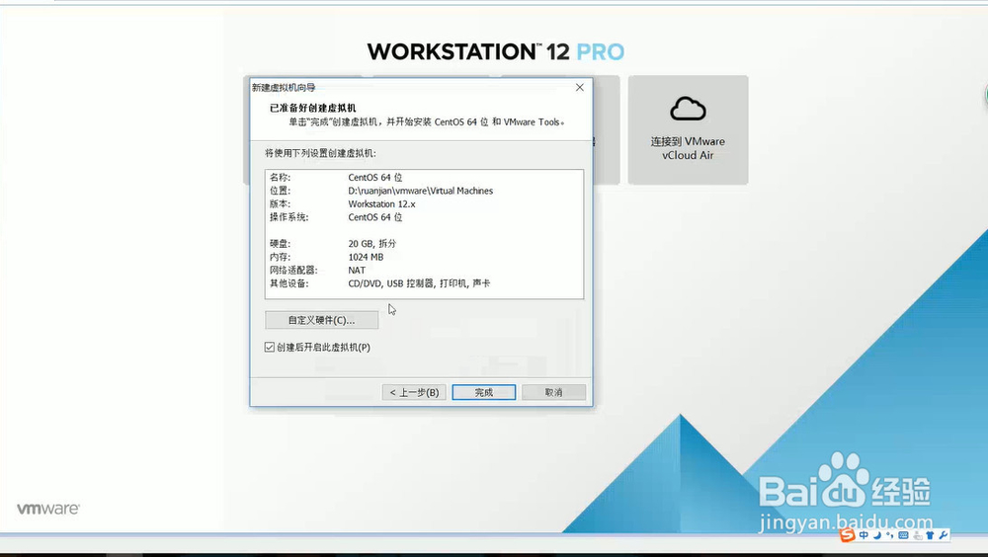
Task: Click the heading 已准备好创建虚拟机
Action: pyautogui.click(x=313, y=108)
